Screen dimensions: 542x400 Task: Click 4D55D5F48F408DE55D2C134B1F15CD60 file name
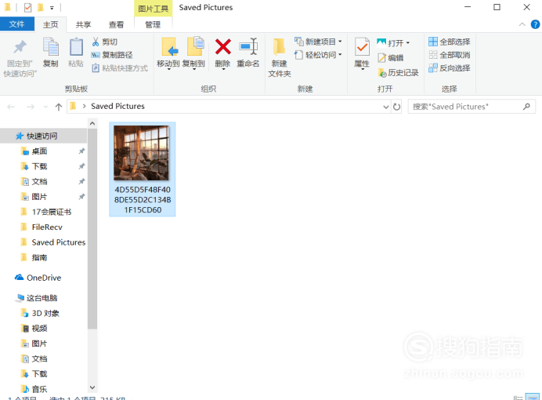(143, 200)
